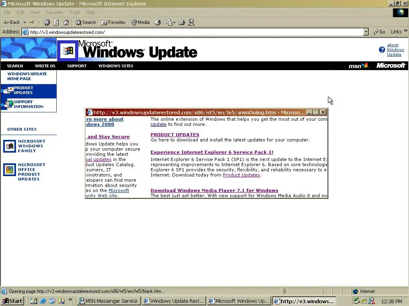Click inside the Address bar URL field
This screenshot has height=306, width=409.
point(196,32)
